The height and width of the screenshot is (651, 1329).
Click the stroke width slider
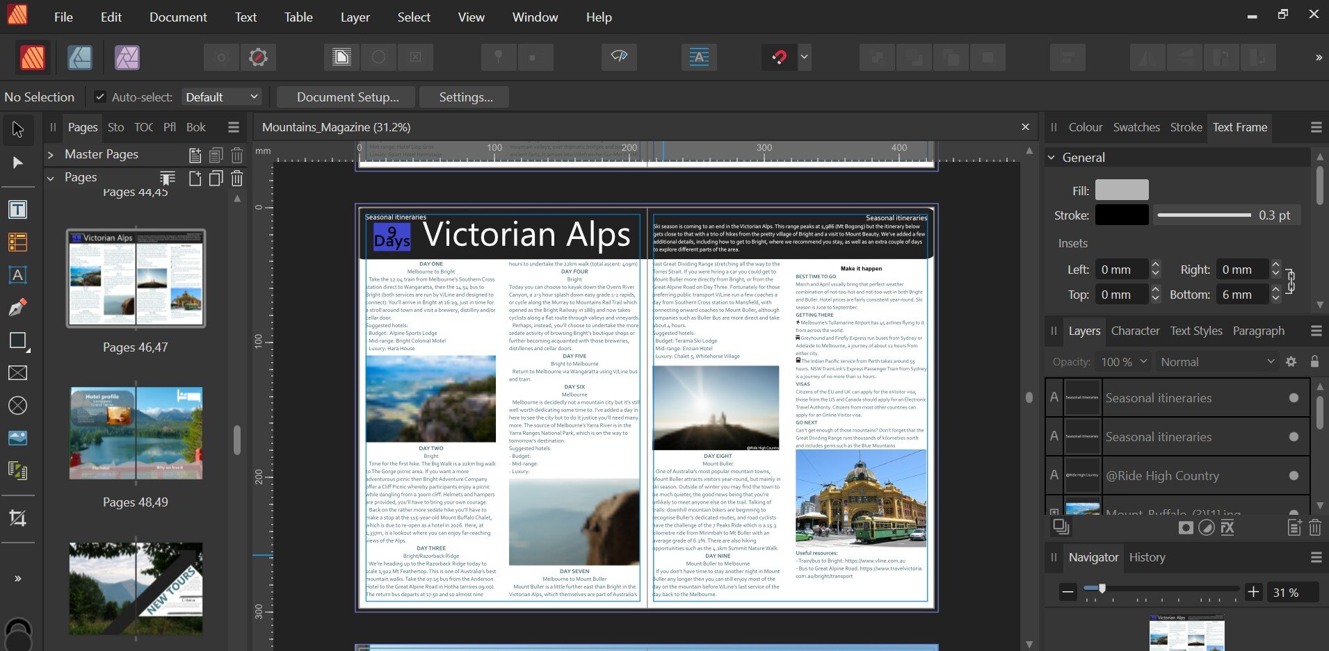[1203, 215]
